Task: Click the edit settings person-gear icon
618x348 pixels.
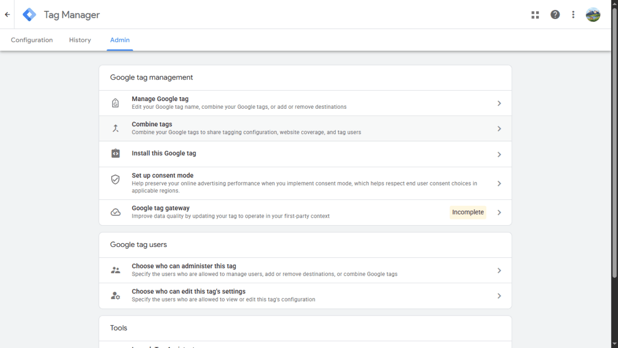Action: pyautogui.click(x=115, y=295)
